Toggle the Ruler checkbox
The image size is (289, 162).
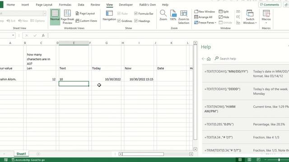pos(119,13)
